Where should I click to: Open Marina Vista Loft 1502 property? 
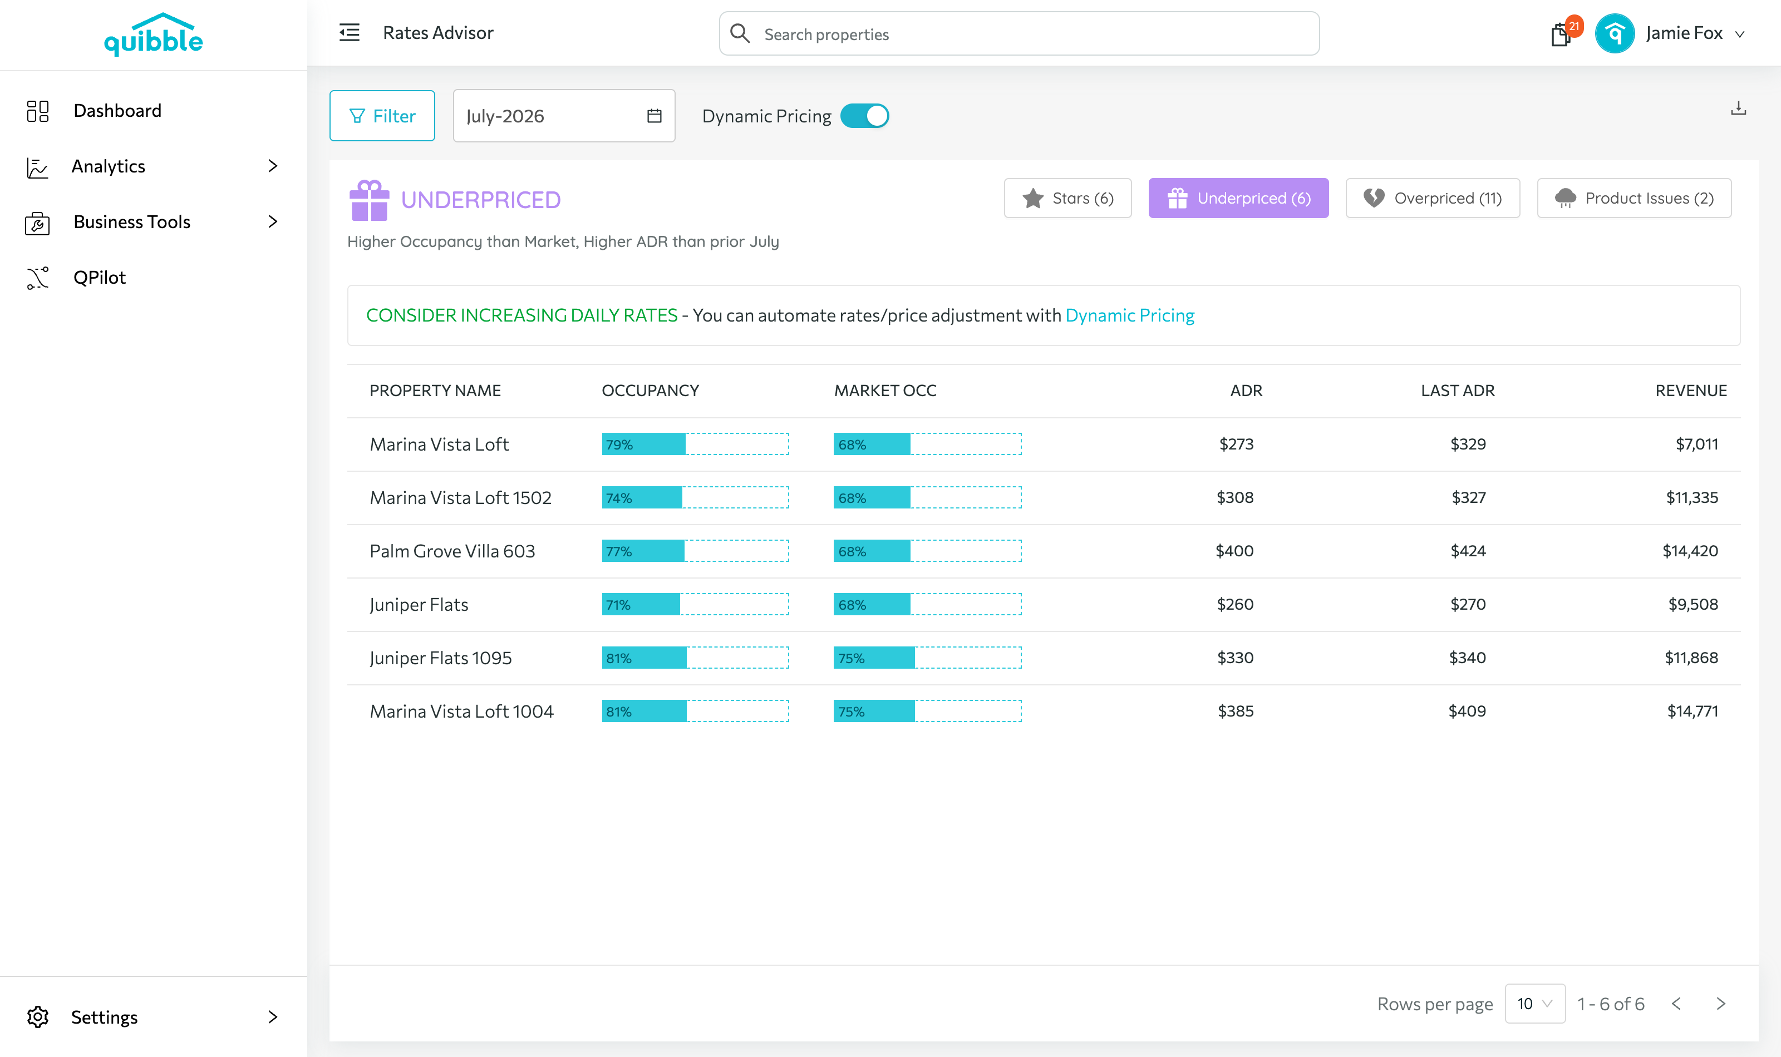[460, 498]
